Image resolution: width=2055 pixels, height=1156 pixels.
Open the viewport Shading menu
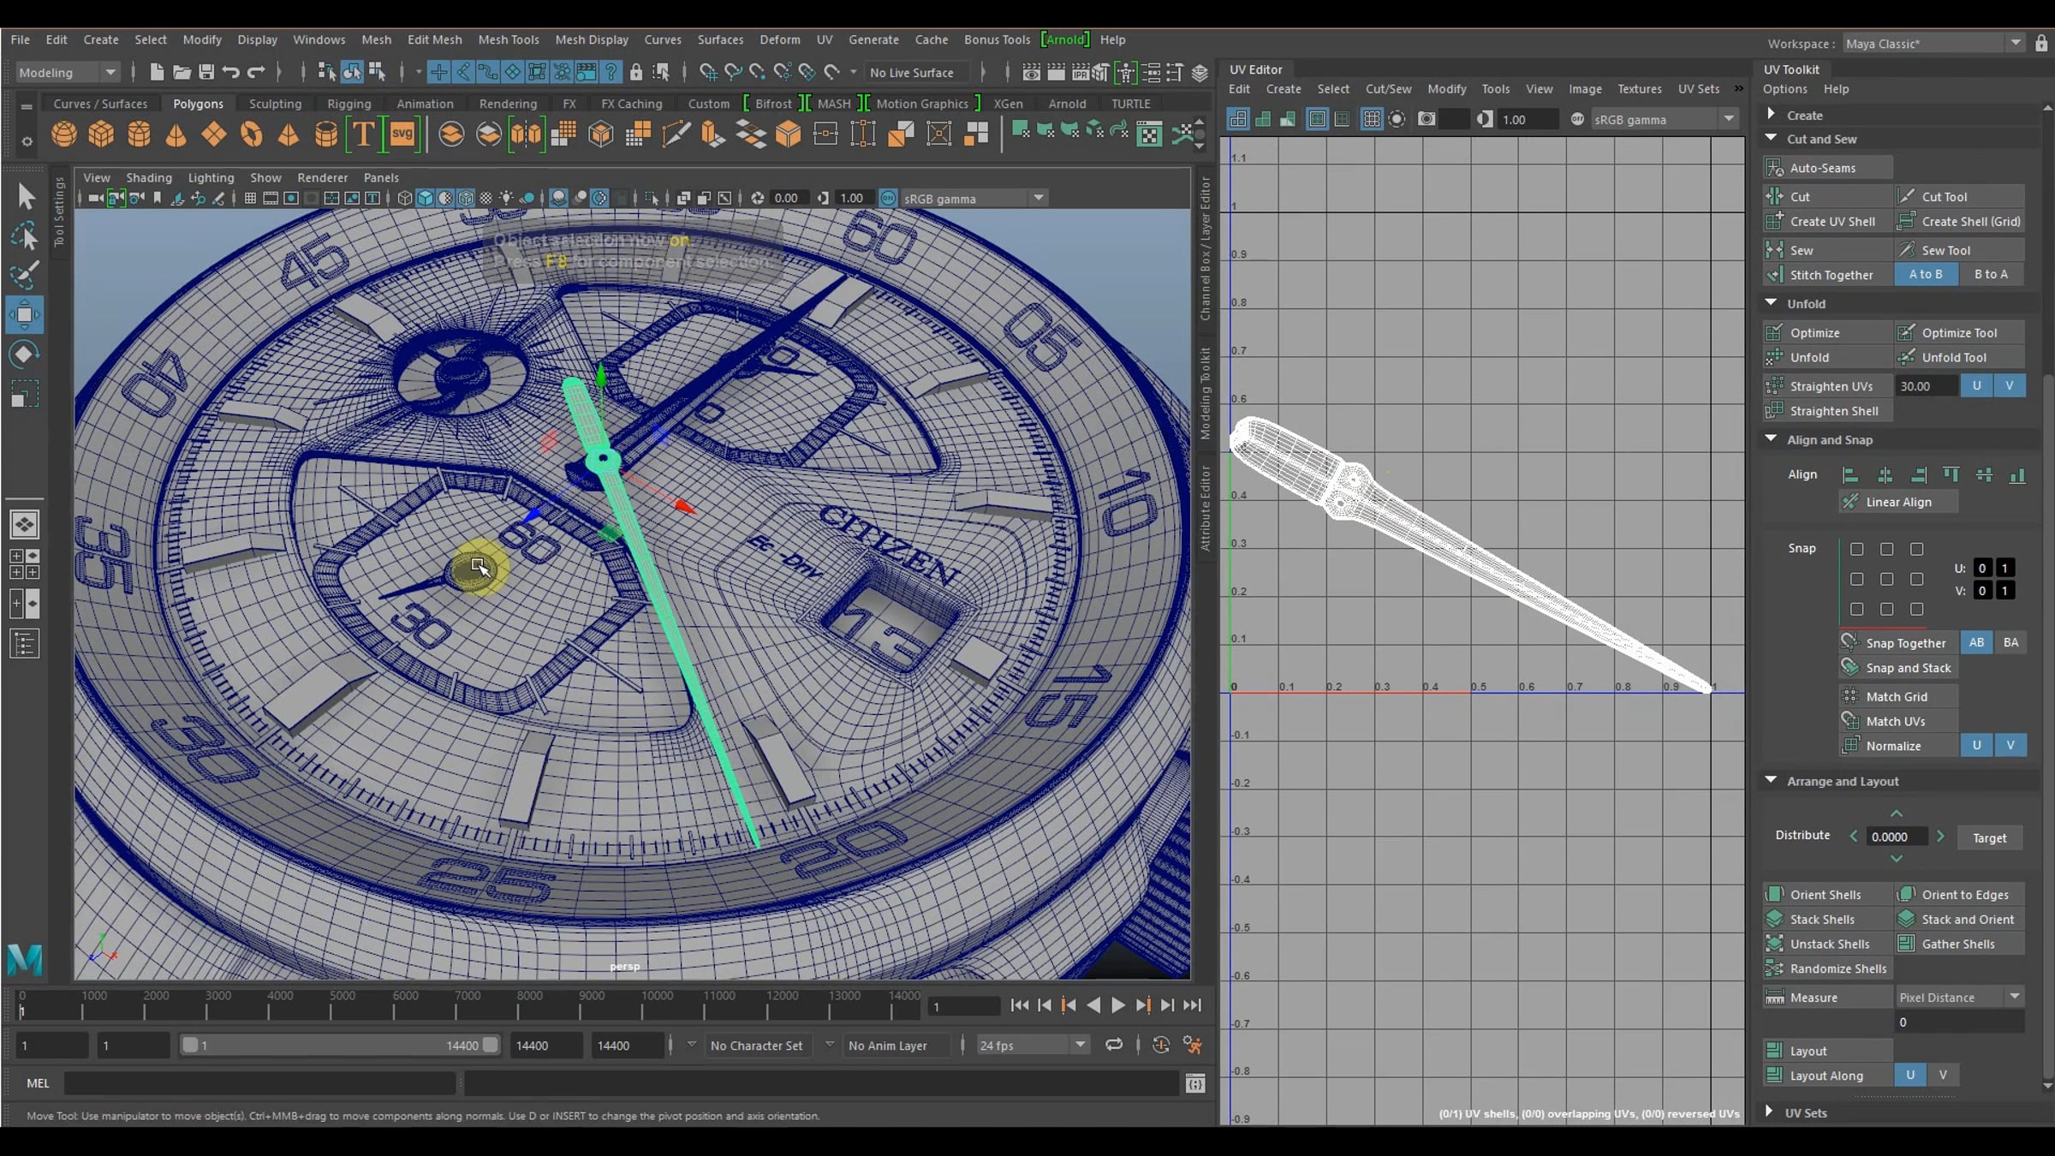point(149,177)
